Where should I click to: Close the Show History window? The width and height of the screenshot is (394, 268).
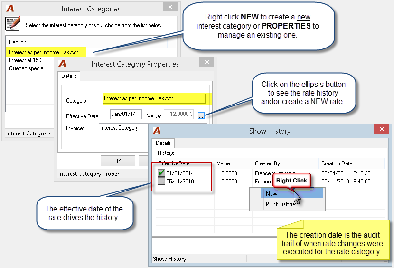coord(382,129)
